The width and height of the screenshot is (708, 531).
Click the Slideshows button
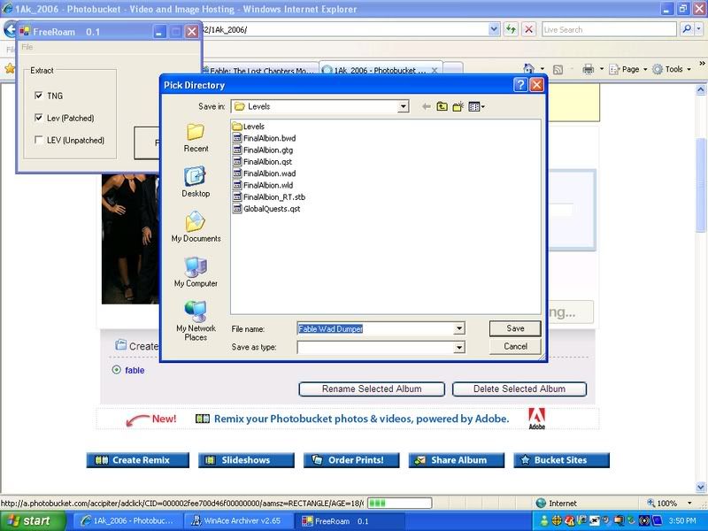246,460
